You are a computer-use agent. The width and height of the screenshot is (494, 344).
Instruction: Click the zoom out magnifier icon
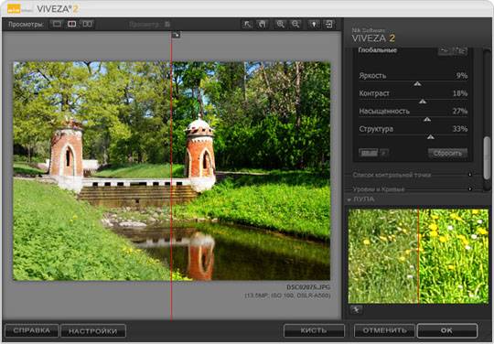(295, 25)
